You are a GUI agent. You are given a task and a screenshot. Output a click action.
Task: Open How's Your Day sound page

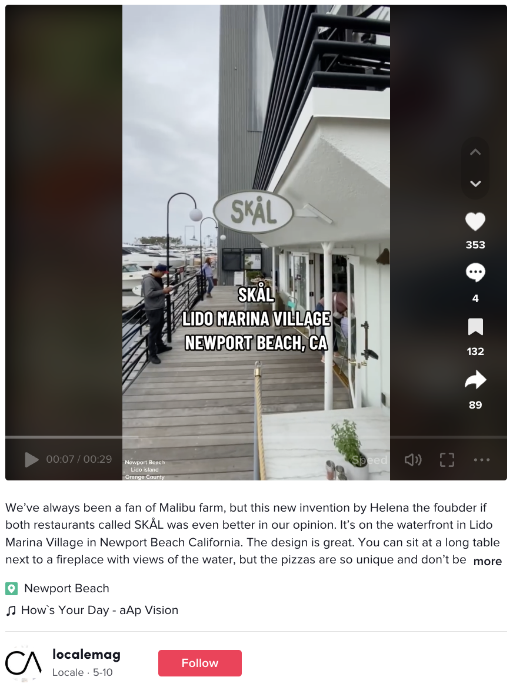100,611
